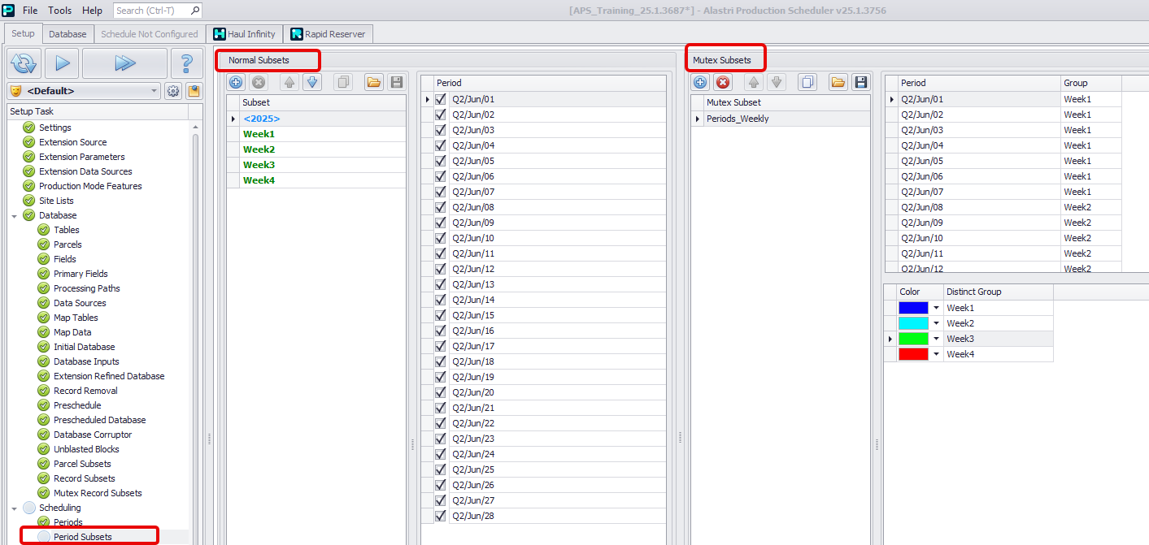
Task: Click the refresh setup icon in the left panel
Action: tap(24, 63)
